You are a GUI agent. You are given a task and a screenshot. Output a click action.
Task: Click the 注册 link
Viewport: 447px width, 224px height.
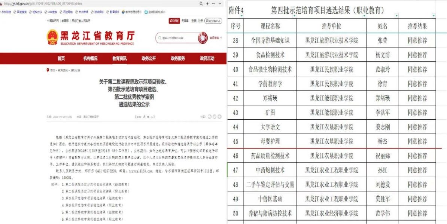(201, 21)
